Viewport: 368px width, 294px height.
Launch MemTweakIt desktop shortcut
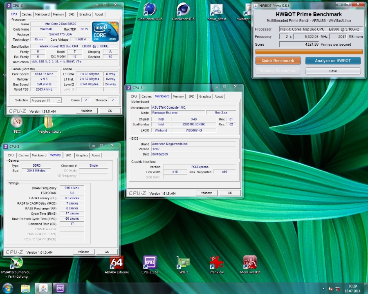click(250, 265)
